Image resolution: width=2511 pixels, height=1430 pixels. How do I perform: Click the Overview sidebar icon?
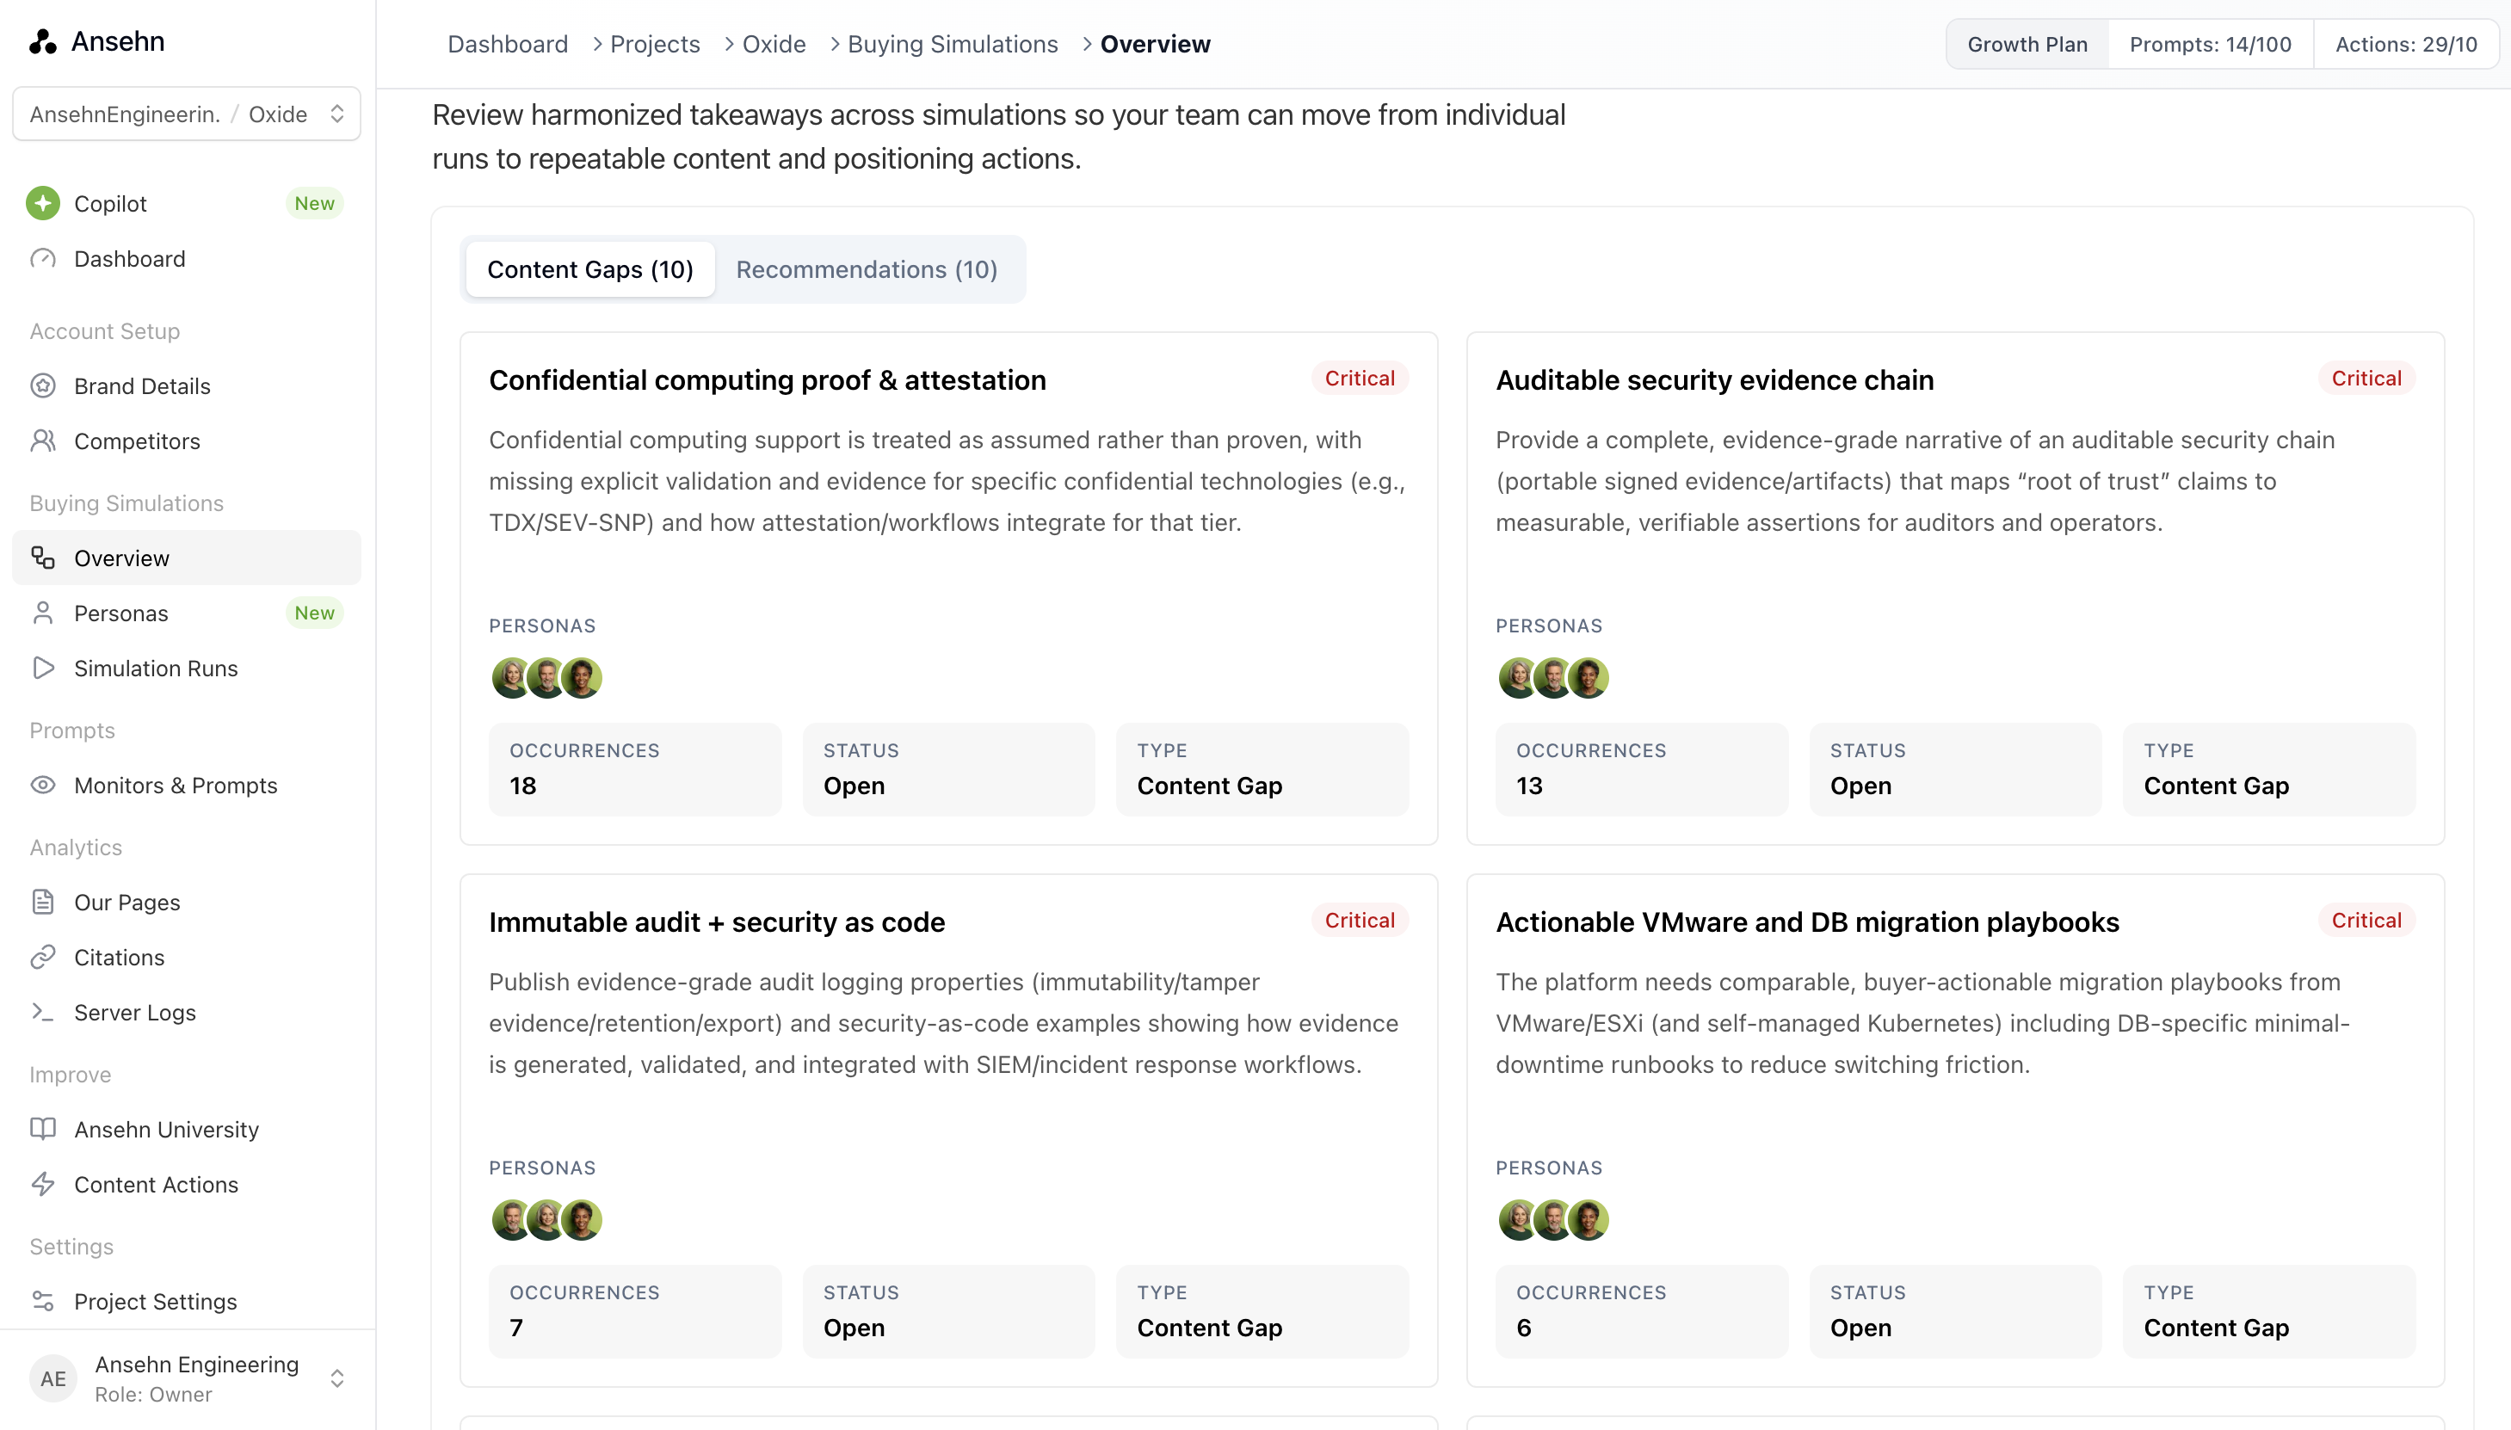click(42, 558)
